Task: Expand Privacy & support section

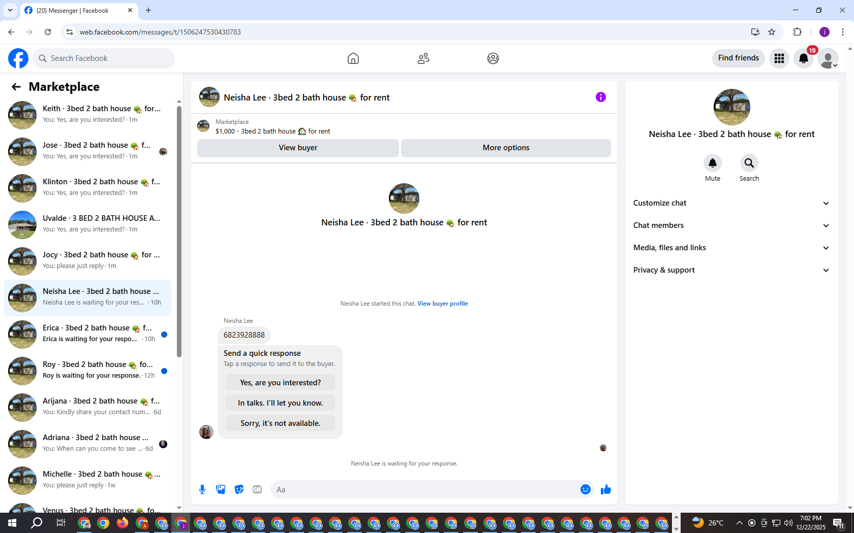Action: (x=731, y=270)
